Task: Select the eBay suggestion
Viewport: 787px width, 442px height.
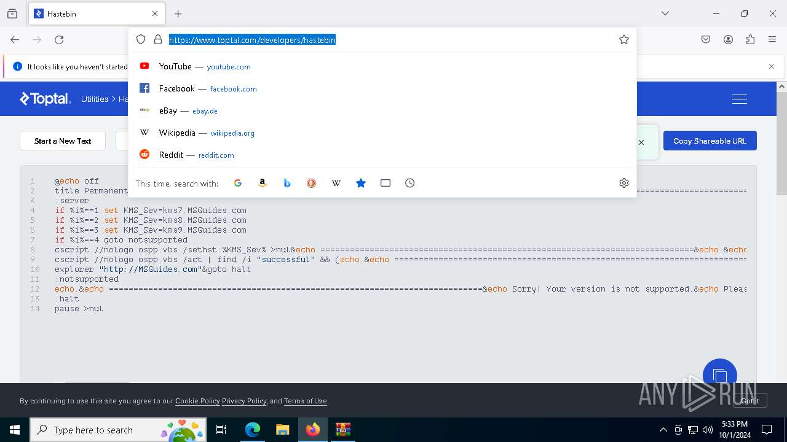Action: click(x=382, y=110)
